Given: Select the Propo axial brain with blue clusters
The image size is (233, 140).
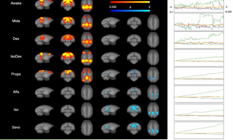Looking at the screenshot, I should (x=153, y=75).
